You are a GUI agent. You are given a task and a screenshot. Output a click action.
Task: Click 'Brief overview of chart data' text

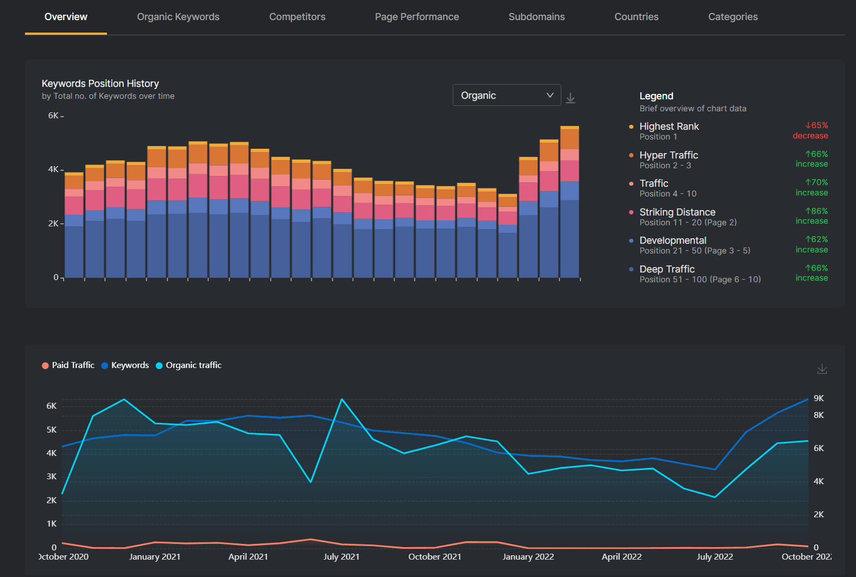[x=693, y=109]
